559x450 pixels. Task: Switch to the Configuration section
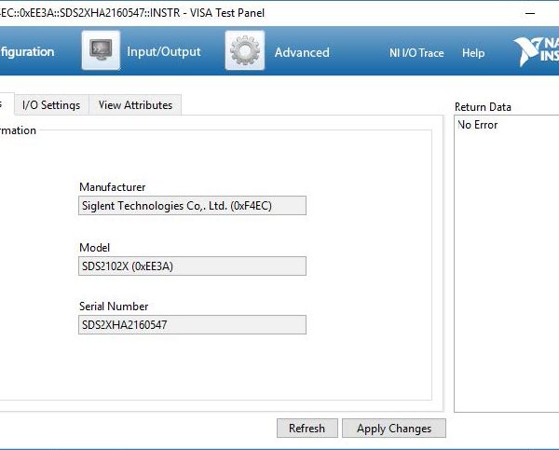(x=27, y=52)
